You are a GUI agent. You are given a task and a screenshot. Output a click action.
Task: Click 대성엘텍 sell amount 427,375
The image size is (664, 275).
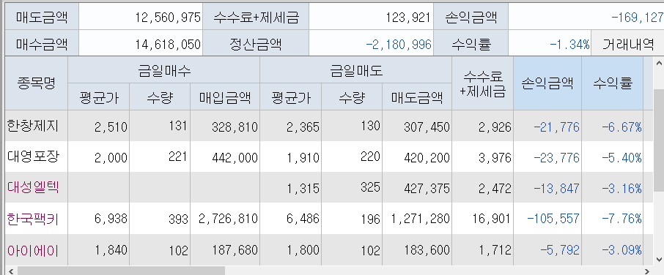427,188
